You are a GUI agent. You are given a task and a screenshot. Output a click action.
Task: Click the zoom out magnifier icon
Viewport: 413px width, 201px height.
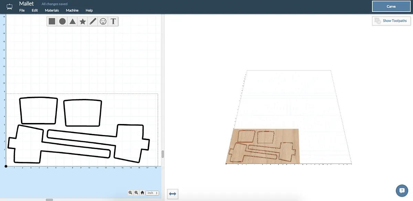[130, 193]
